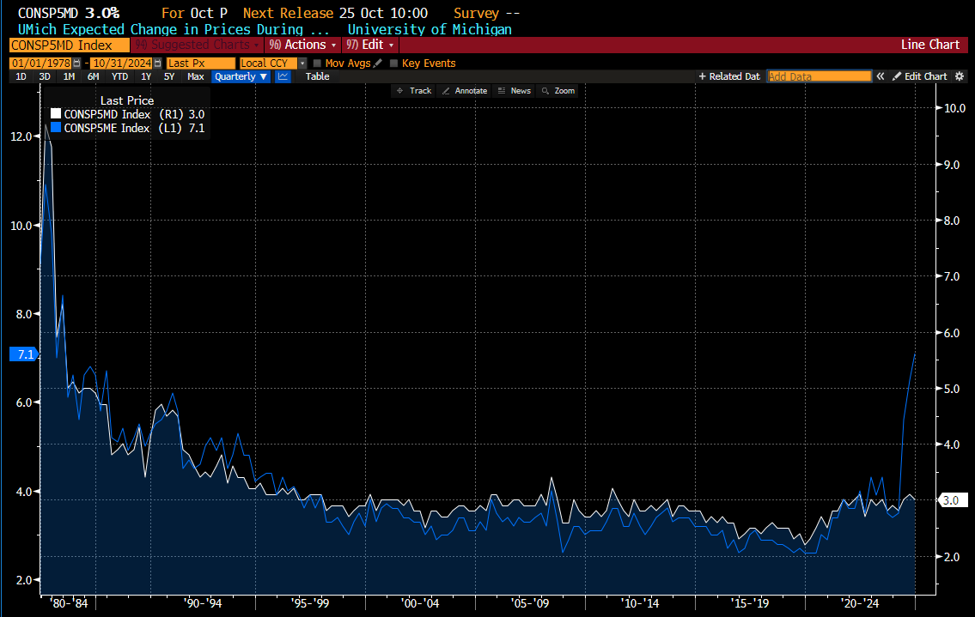Click the 7.1 left-axis value marker
Image resolution: width=975 pixels, height=617 pixels.
click(x=24, y=354)
